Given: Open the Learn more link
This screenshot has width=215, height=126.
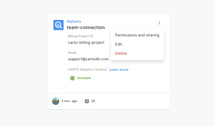Looking at the screenshot, I should (119, 70).
